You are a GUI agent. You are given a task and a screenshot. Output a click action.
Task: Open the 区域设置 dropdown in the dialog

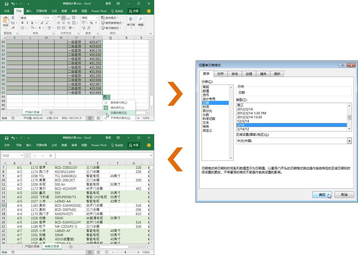point(349,141)
